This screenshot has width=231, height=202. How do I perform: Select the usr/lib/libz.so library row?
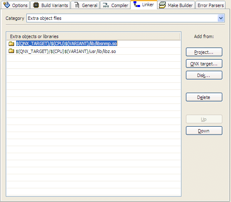[93, 51]
